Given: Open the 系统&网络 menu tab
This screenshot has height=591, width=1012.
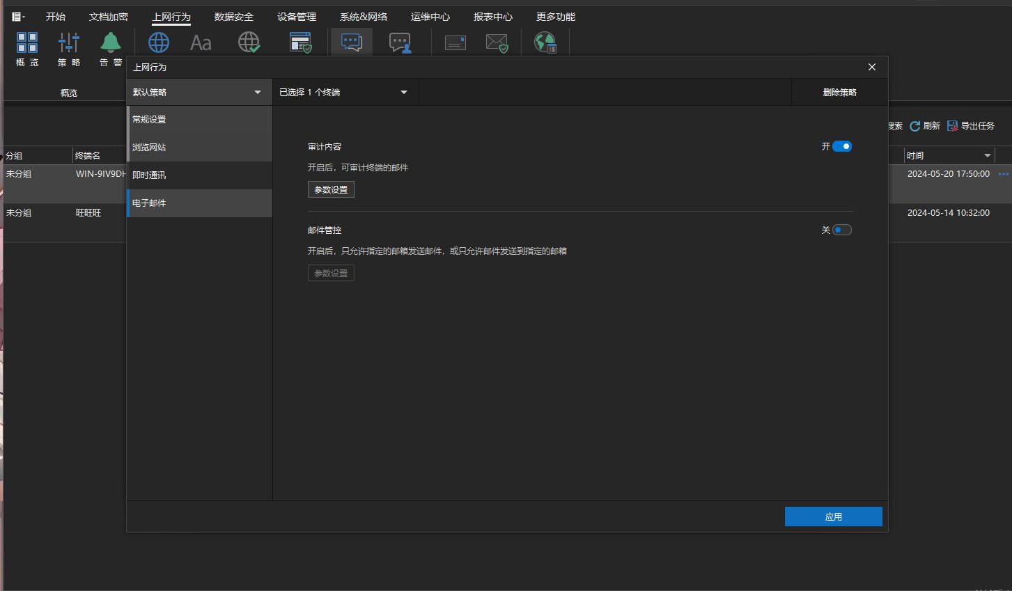Looking at the screenshot, I should tap(364, 17).
